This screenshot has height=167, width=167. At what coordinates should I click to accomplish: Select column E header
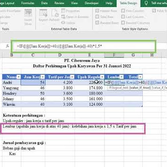pos(90,55)
